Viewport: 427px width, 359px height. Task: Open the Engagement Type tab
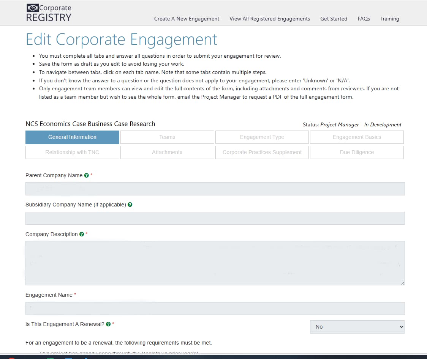pyautogui.click(x=262, y=137)
